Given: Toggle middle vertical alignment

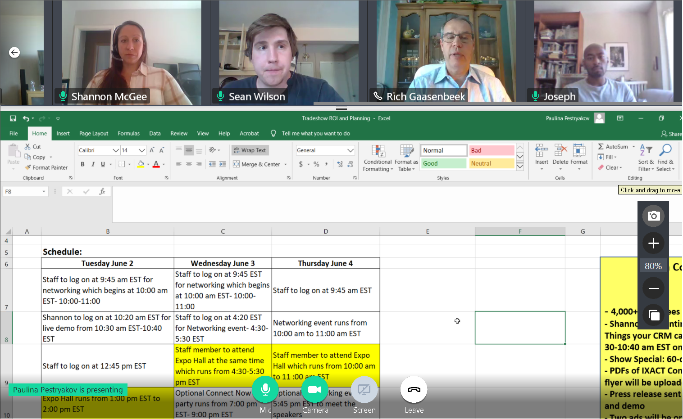Looking at the screenshot, I should coord(189,150).
